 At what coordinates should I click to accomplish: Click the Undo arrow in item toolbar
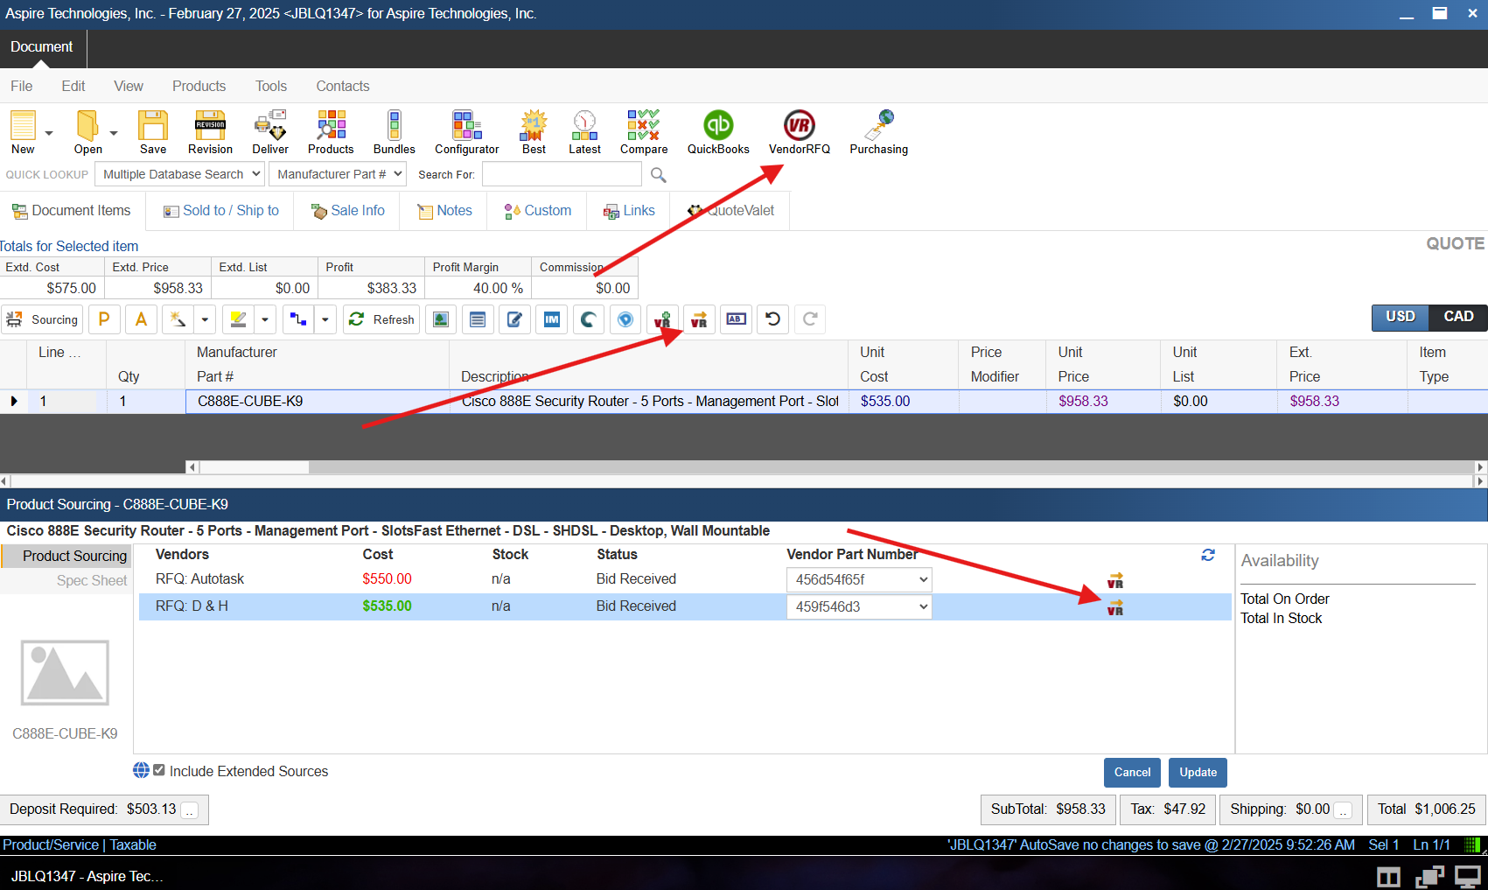pos(772,319)
